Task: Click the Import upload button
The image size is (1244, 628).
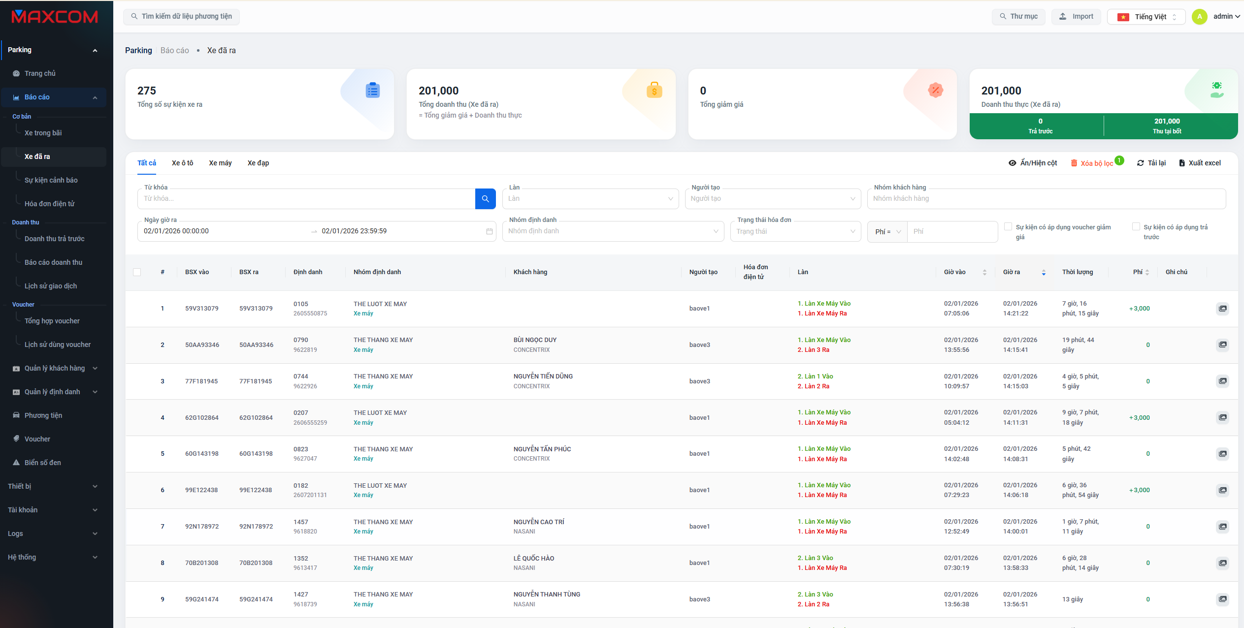Action: tap(1076, 17)
